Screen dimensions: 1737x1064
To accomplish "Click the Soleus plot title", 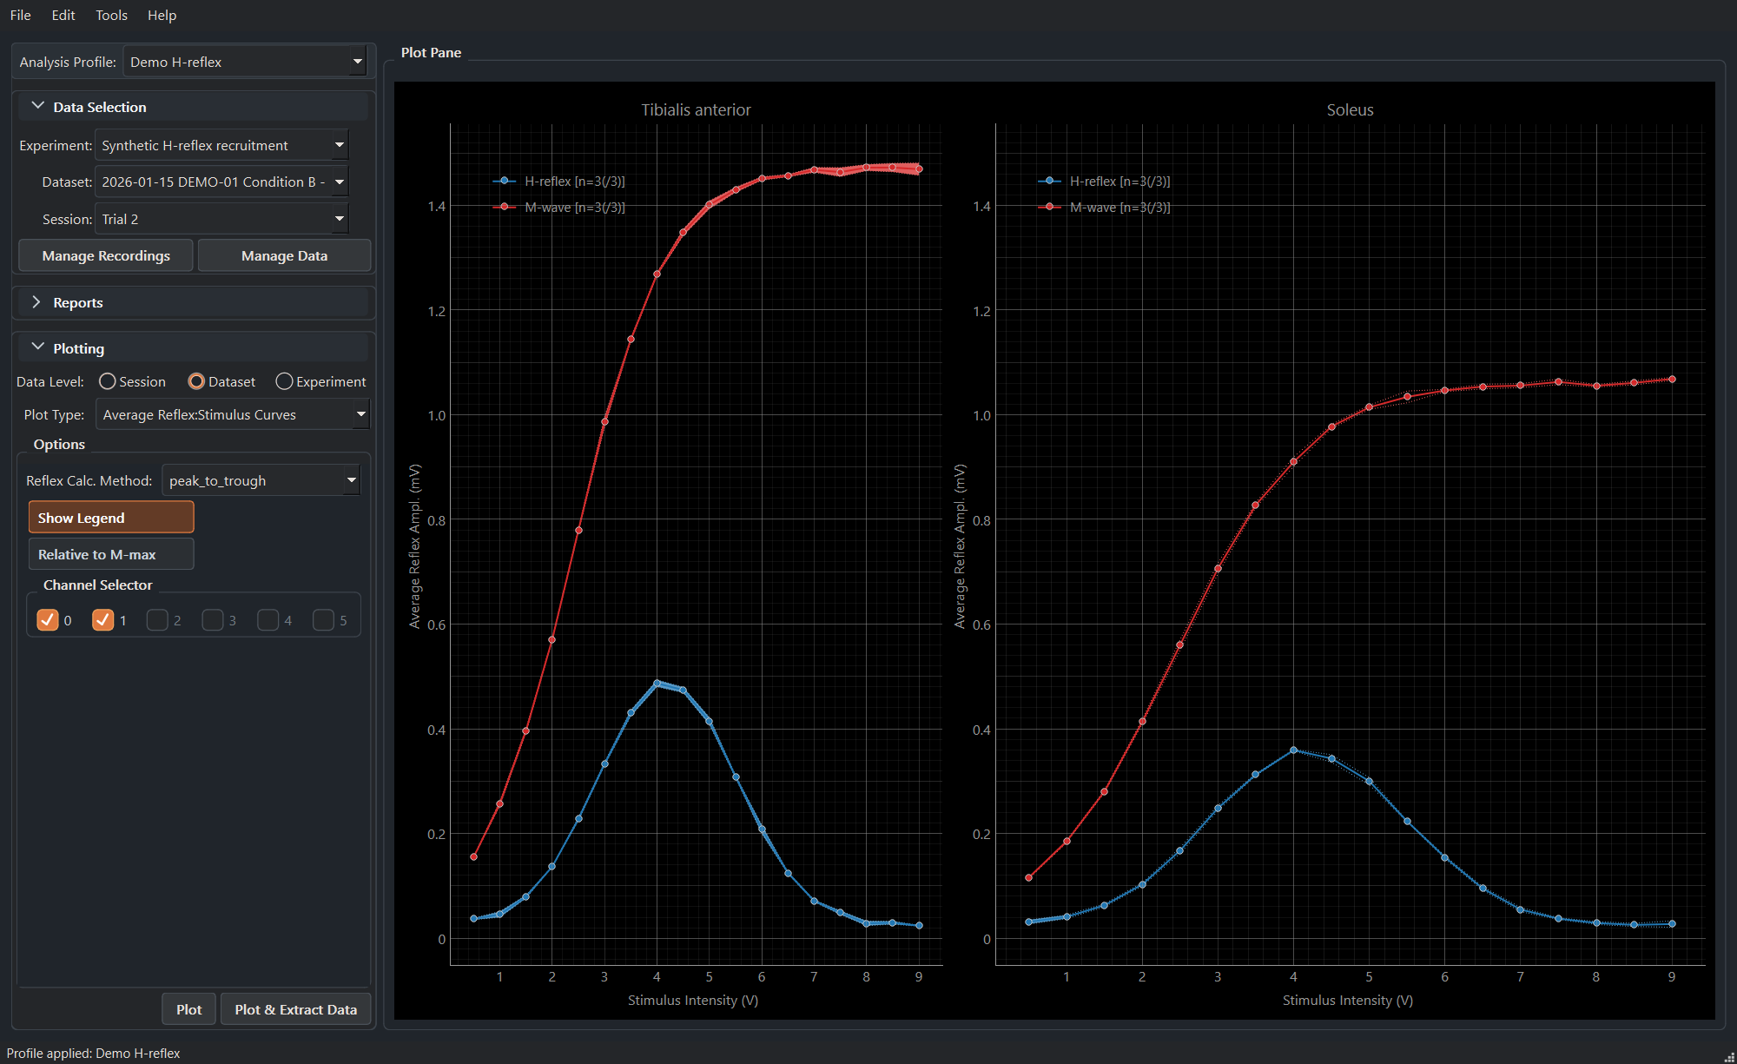I will click(x=1350, y=109).
